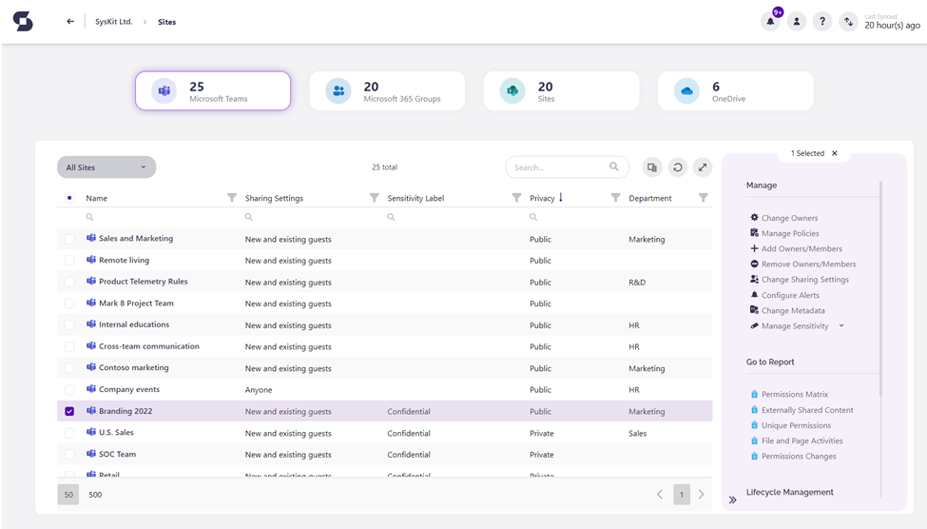Select the Microsoft 365 Groups tile
This screenshot has height=529, width=927.
(387, 90)
